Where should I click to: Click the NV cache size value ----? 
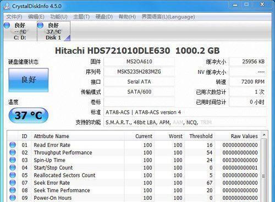[x=248, y=72]
